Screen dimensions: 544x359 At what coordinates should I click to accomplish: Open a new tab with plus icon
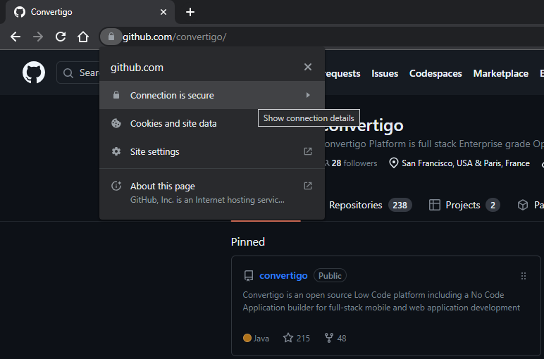click(x=190, y=12)
